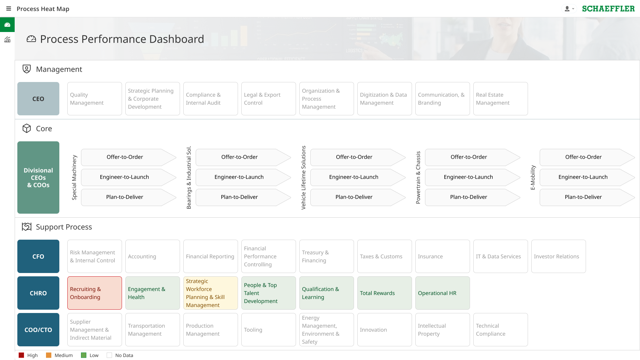The height and width of the screenshot is (360, 640).
Task: Click the Medium orange legend swatch
Action: click(x=49, y=355)
